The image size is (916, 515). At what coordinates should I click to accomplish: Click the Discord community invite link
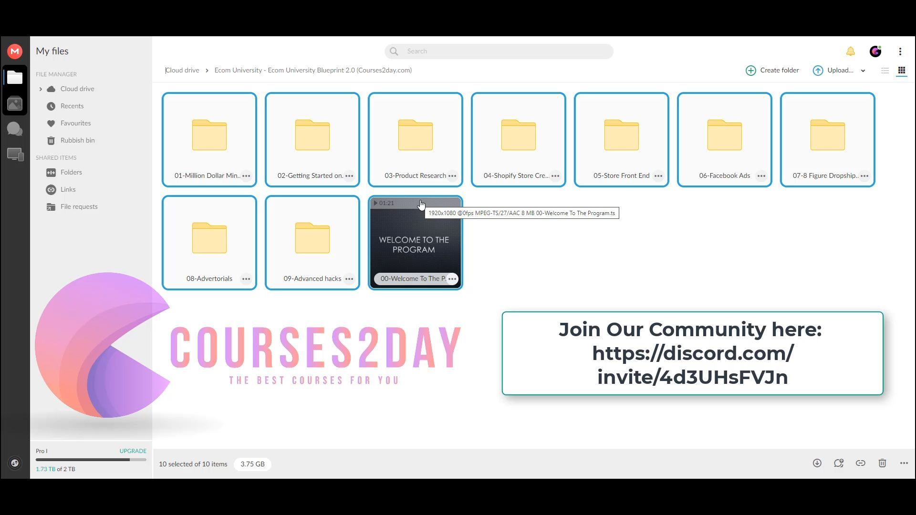(x=692, y=365)
